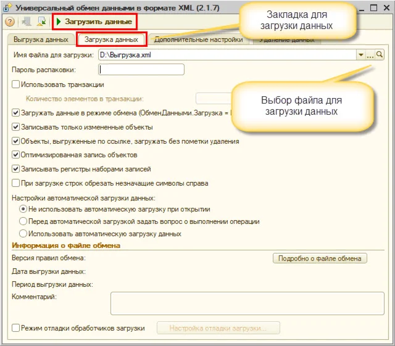The height and width of the screenshot is (346, 395).
Task: Click the Подробно о файле обмена button
Action: click(320, 258)
